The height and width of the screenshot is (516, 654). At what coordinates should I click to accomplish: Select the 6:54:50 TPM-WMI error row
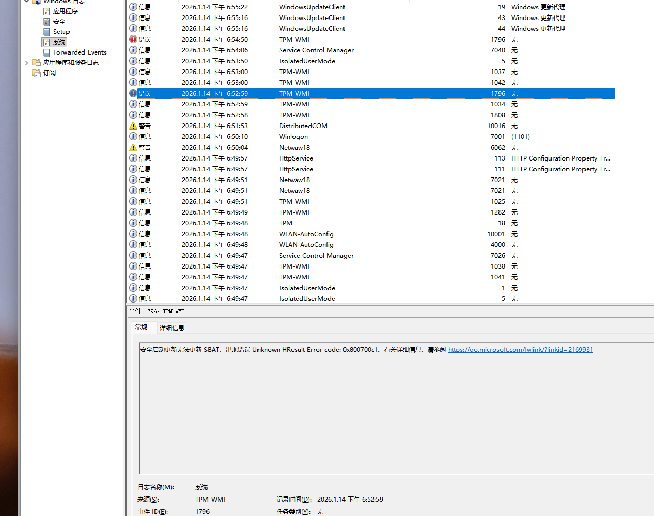pyautogui.click(x=371, y=39)
